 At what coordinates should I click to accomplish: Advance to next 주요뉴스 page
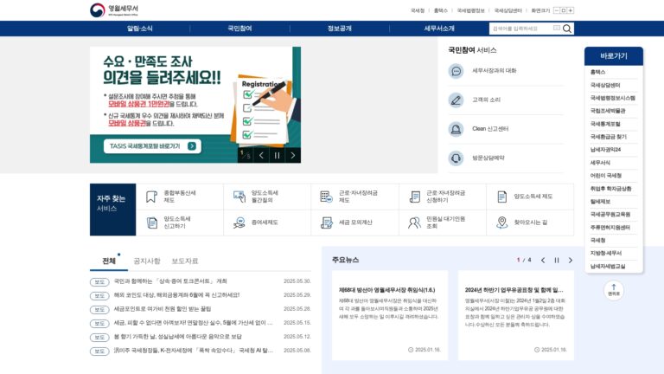570,261
